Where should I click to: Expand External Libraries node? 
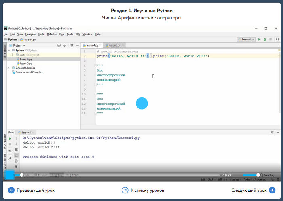click(8, 68)
